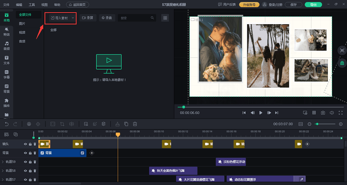Click the timeline zoom slider
The width and height of the screenshot is (347, 185).
click(x=326, y=124)
